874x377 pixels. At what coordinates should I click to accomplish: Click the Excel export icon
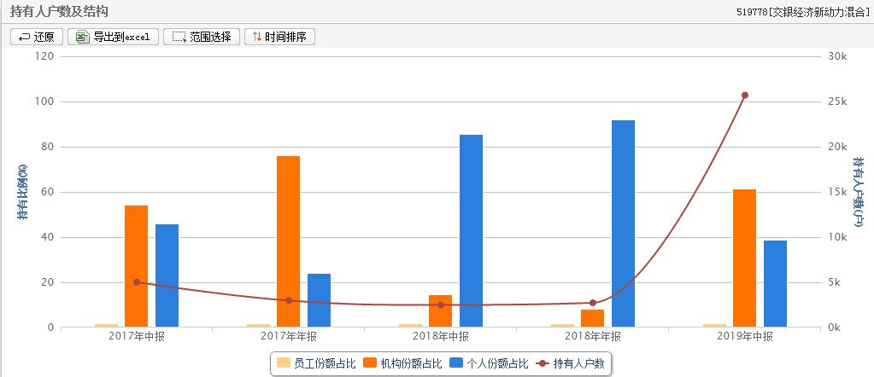[82, 37]
